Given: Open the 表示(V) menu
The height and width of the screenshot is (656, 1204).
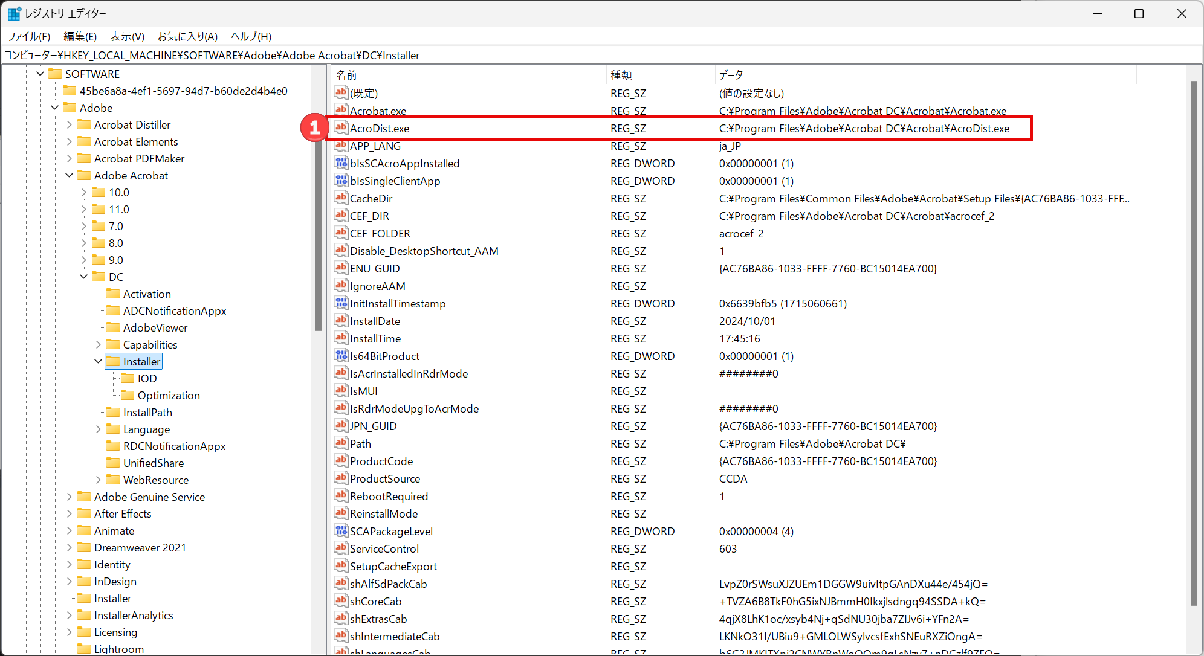Looking at the screenshot, I should pos(126,36).
